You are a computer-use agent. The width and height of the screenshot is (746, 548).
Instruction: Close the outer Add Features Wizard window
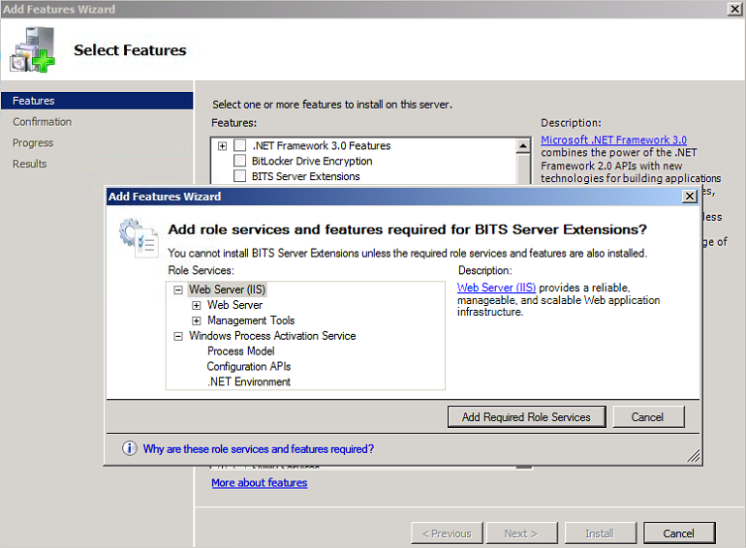(x=734, y=9)
